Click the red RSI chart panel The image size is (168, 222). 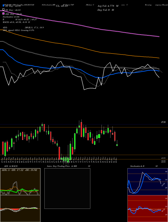148,209
